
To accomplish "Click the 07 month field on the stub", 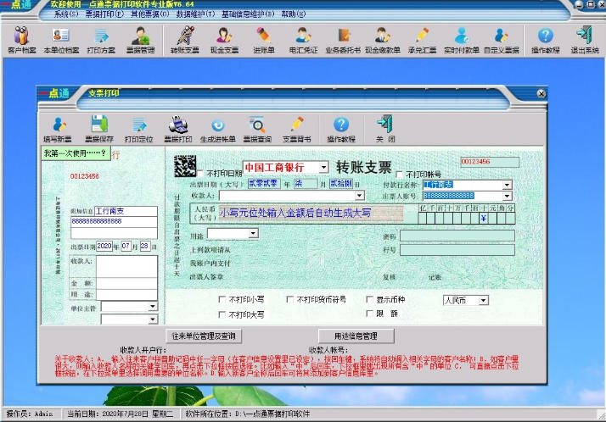I will point(126,246).
